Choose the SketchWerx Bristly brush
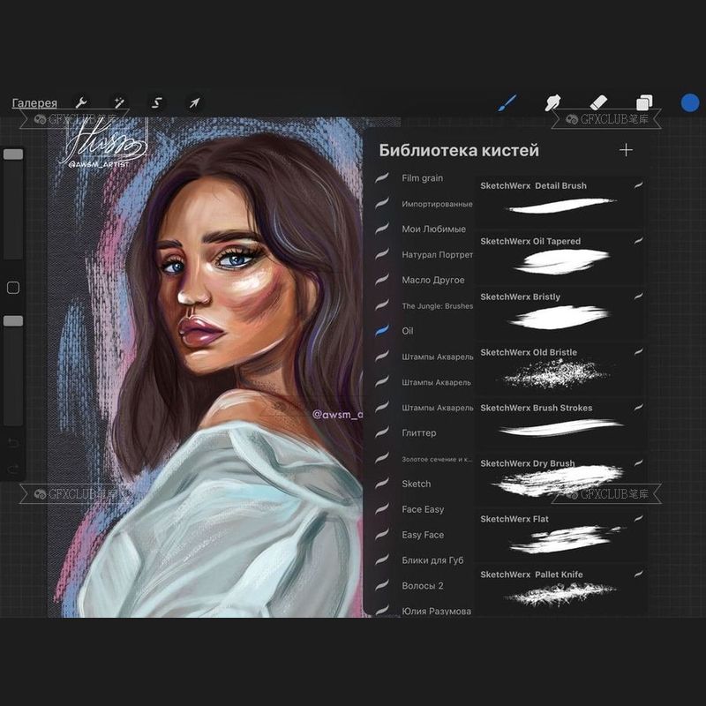Screen dimensions: 706x706 point(560,312)
